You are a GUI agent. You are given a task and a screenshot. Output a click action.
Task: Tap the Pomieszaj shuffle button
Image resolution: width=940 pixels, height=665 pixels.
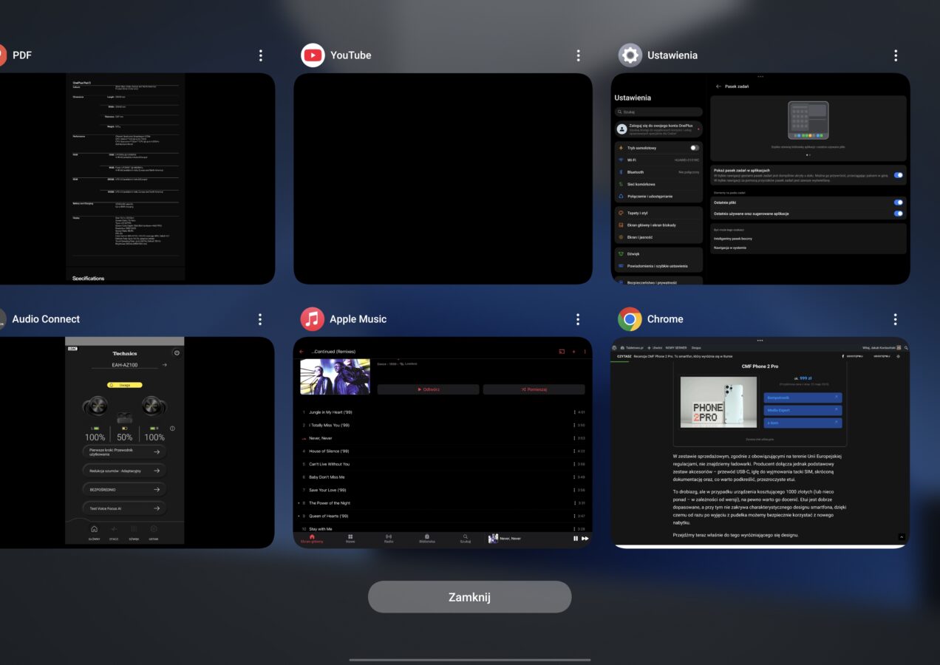point(534,389)
